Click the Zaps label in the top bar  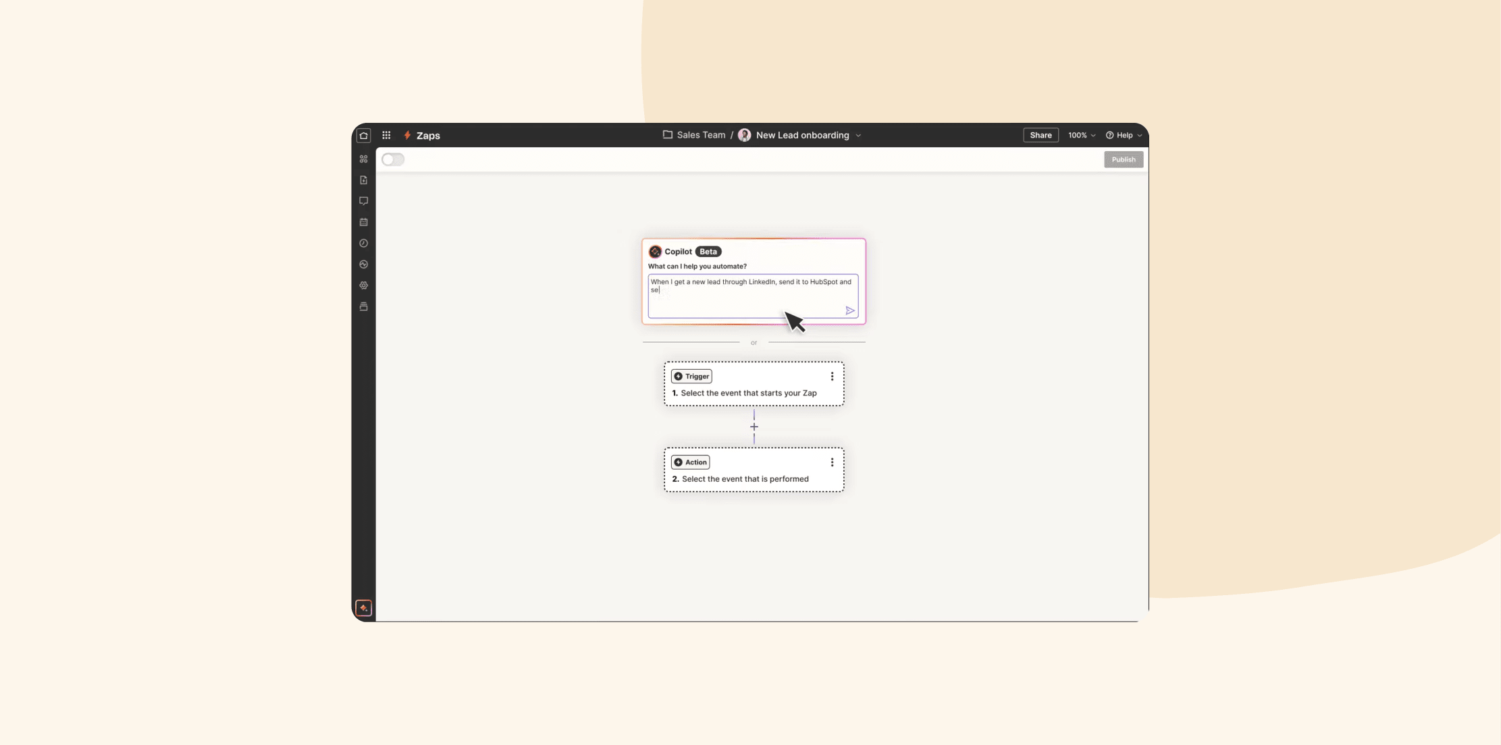point(428,136)
